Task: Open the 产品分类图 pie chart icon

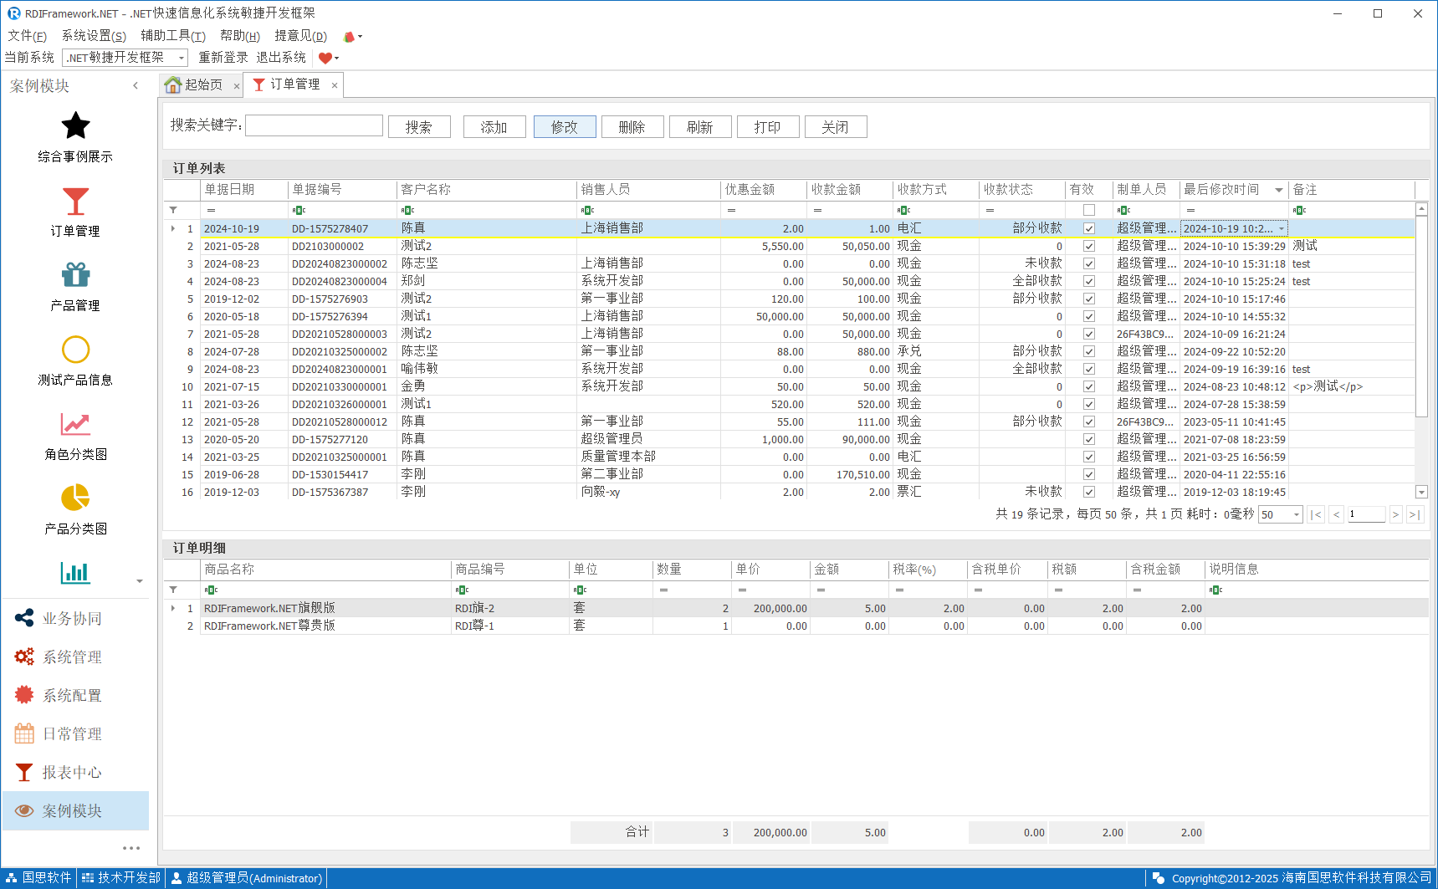Action: click(75, 498)
